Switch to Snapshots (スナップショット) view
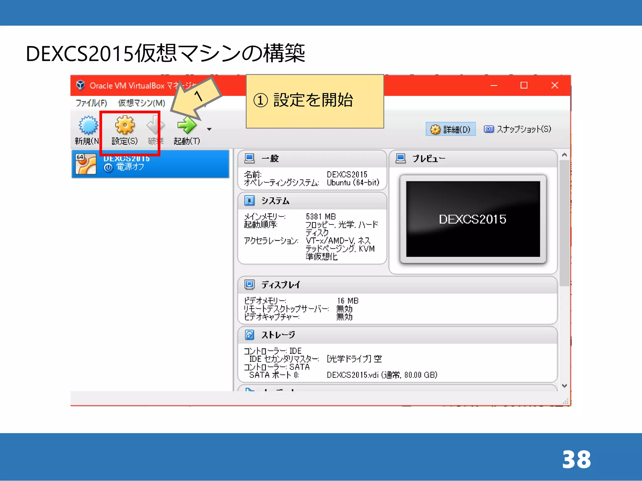The image size is (642, 481). (518, 129)
